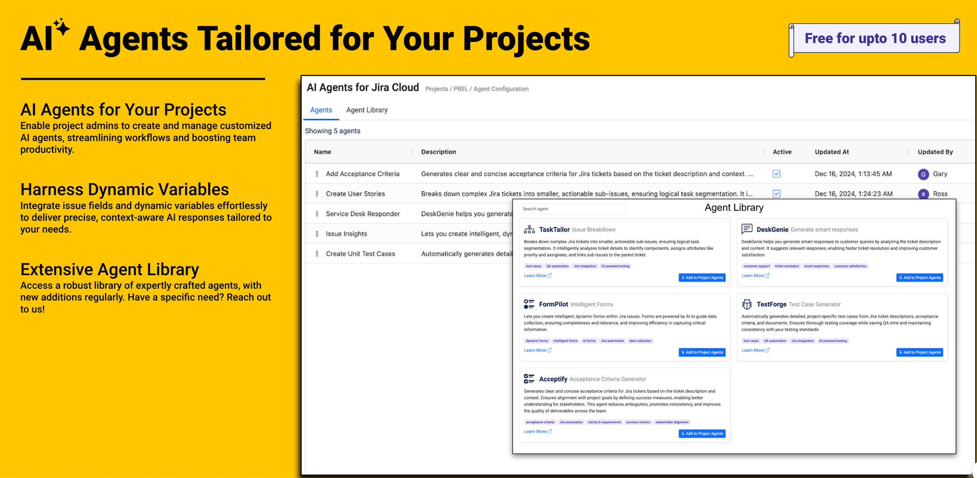Add TaskTailor to Project Agents

pyautogui.click(x=702, y=278)
